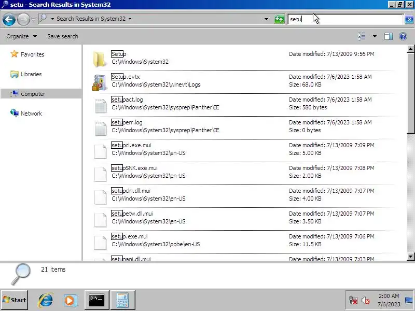Click the search magnifier icon in address bar
415x311 pixels.
click(43, 19)
